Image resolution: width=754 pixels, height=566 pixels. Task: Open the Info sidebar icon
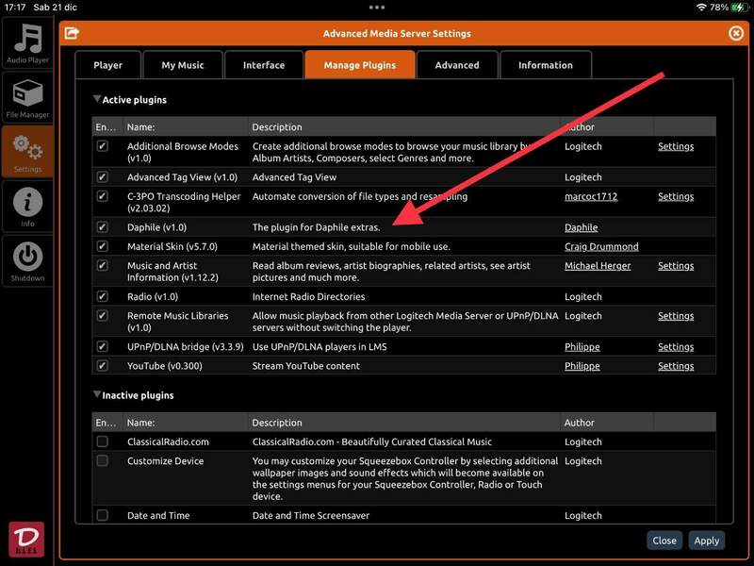pyautogui.click(x=27, y=205)
